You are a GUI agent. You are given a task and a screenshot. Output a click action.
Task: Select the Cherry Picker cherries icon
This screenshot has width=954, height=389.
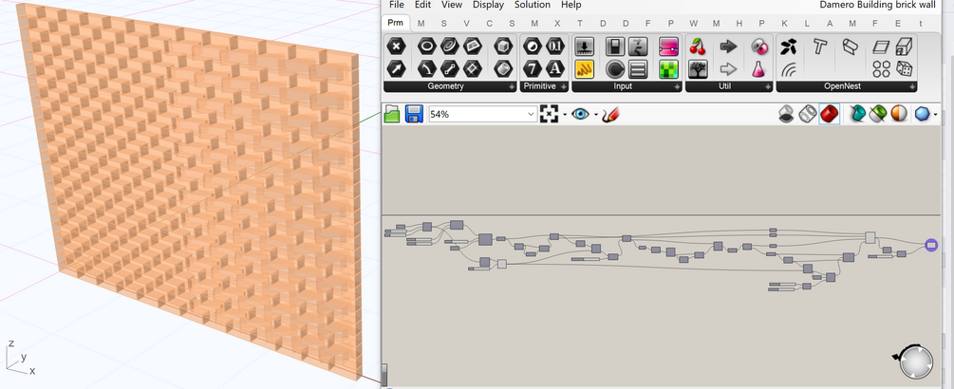pos(698,46)
